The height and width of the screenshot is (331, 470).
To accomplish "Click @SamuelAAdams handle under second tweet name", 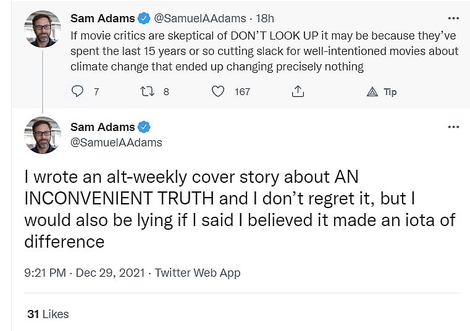I will 116,143.
